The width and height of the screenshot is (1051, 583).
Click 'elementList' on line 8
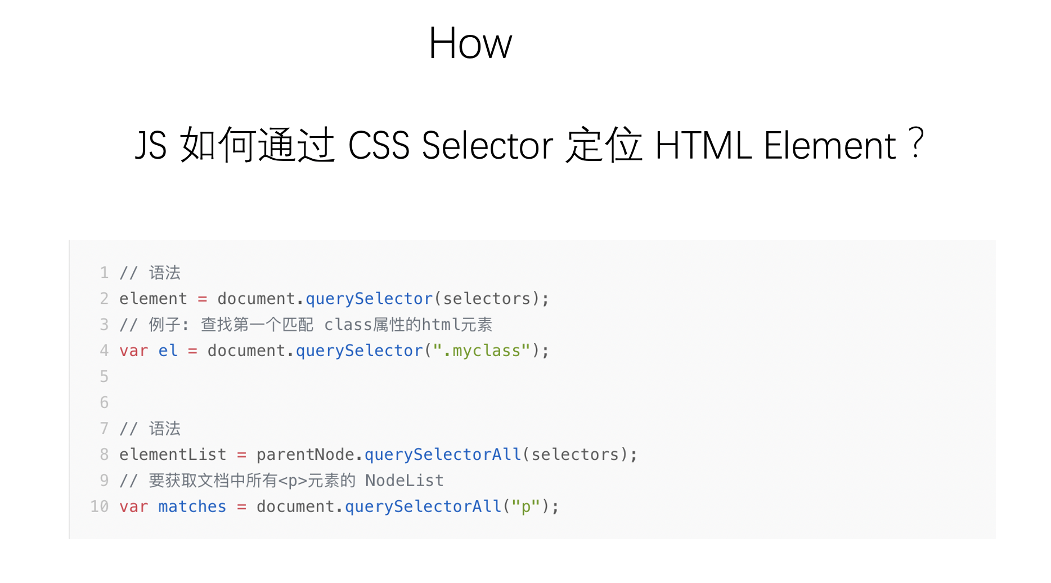[x=173, y=455]
